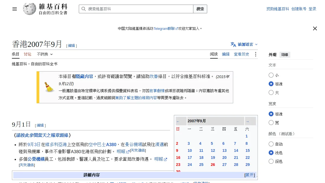This screenshot has height=183, width=325.
Task: Click the Wikipedia globe logo
Action: point(30,9)
